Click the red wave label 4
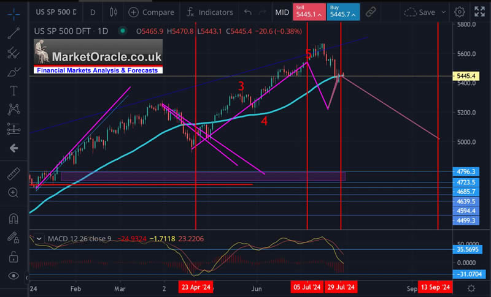 tap(264, 121)
